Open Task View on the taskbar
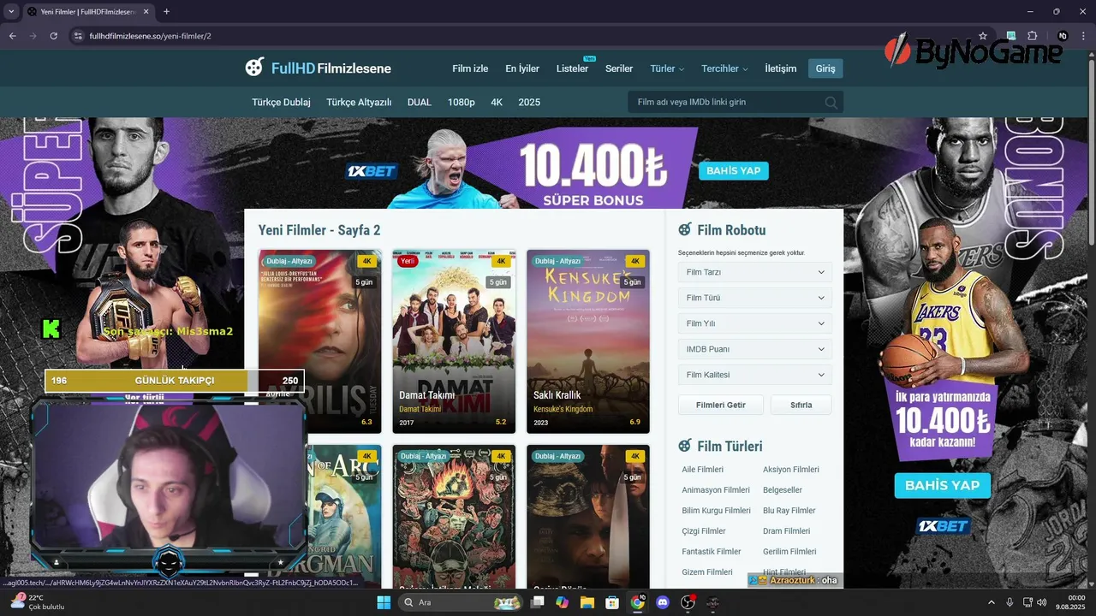 [x=538, y=602]
